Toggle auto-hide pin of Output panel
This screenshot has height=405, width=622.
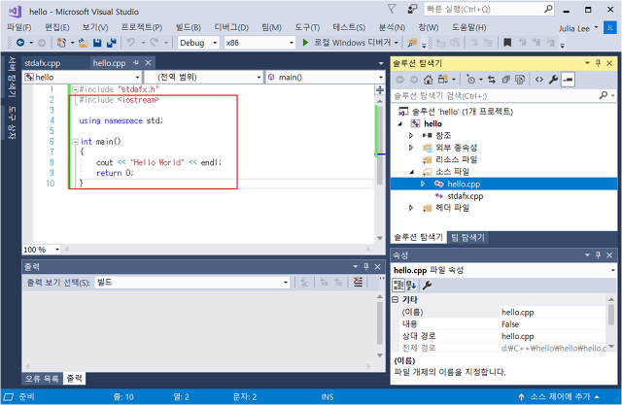coord(366,267)
